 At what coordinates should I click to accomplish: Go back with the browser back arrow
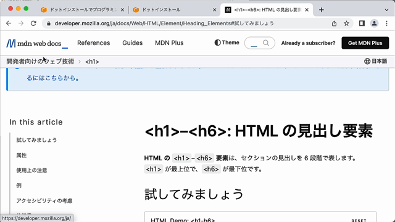(9, 23)
